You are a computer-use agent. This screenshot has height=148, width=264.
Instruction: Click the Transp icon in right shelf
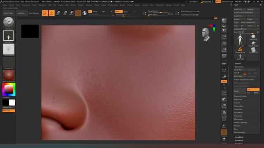point(224,126)
